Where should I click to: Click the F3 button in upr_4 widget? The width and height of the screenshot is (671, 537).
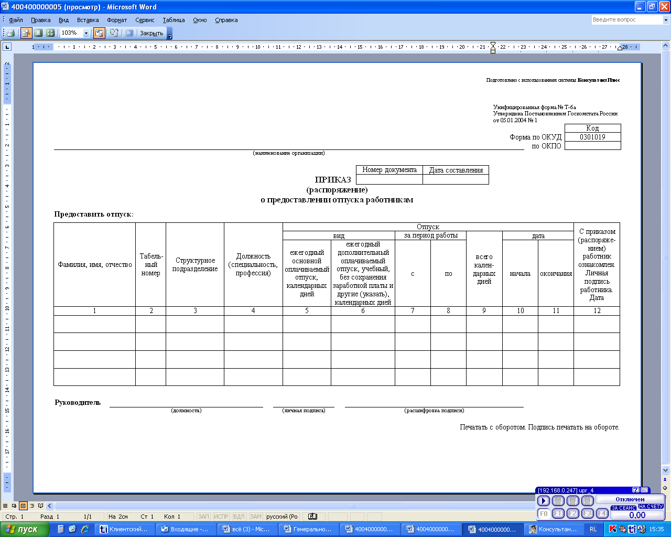588,513
